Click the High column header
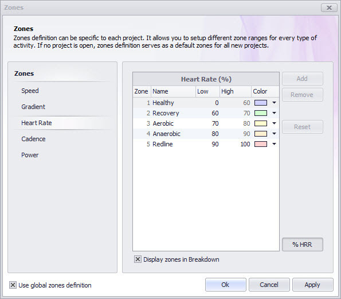This screenshot has width=341, height=299. (x=236, y=91)
